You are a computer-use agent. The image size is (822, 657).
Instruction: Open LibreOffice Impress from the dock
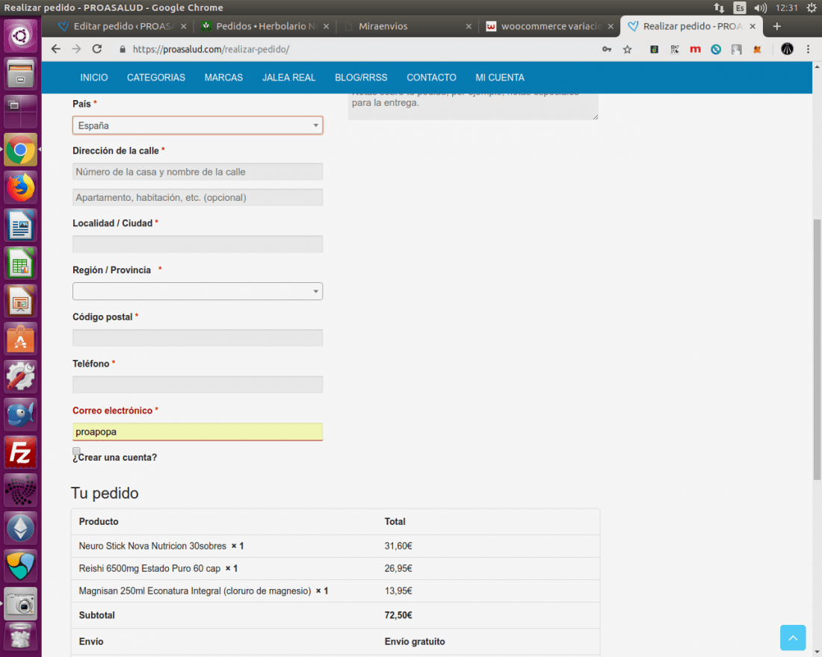click(20, 302)
